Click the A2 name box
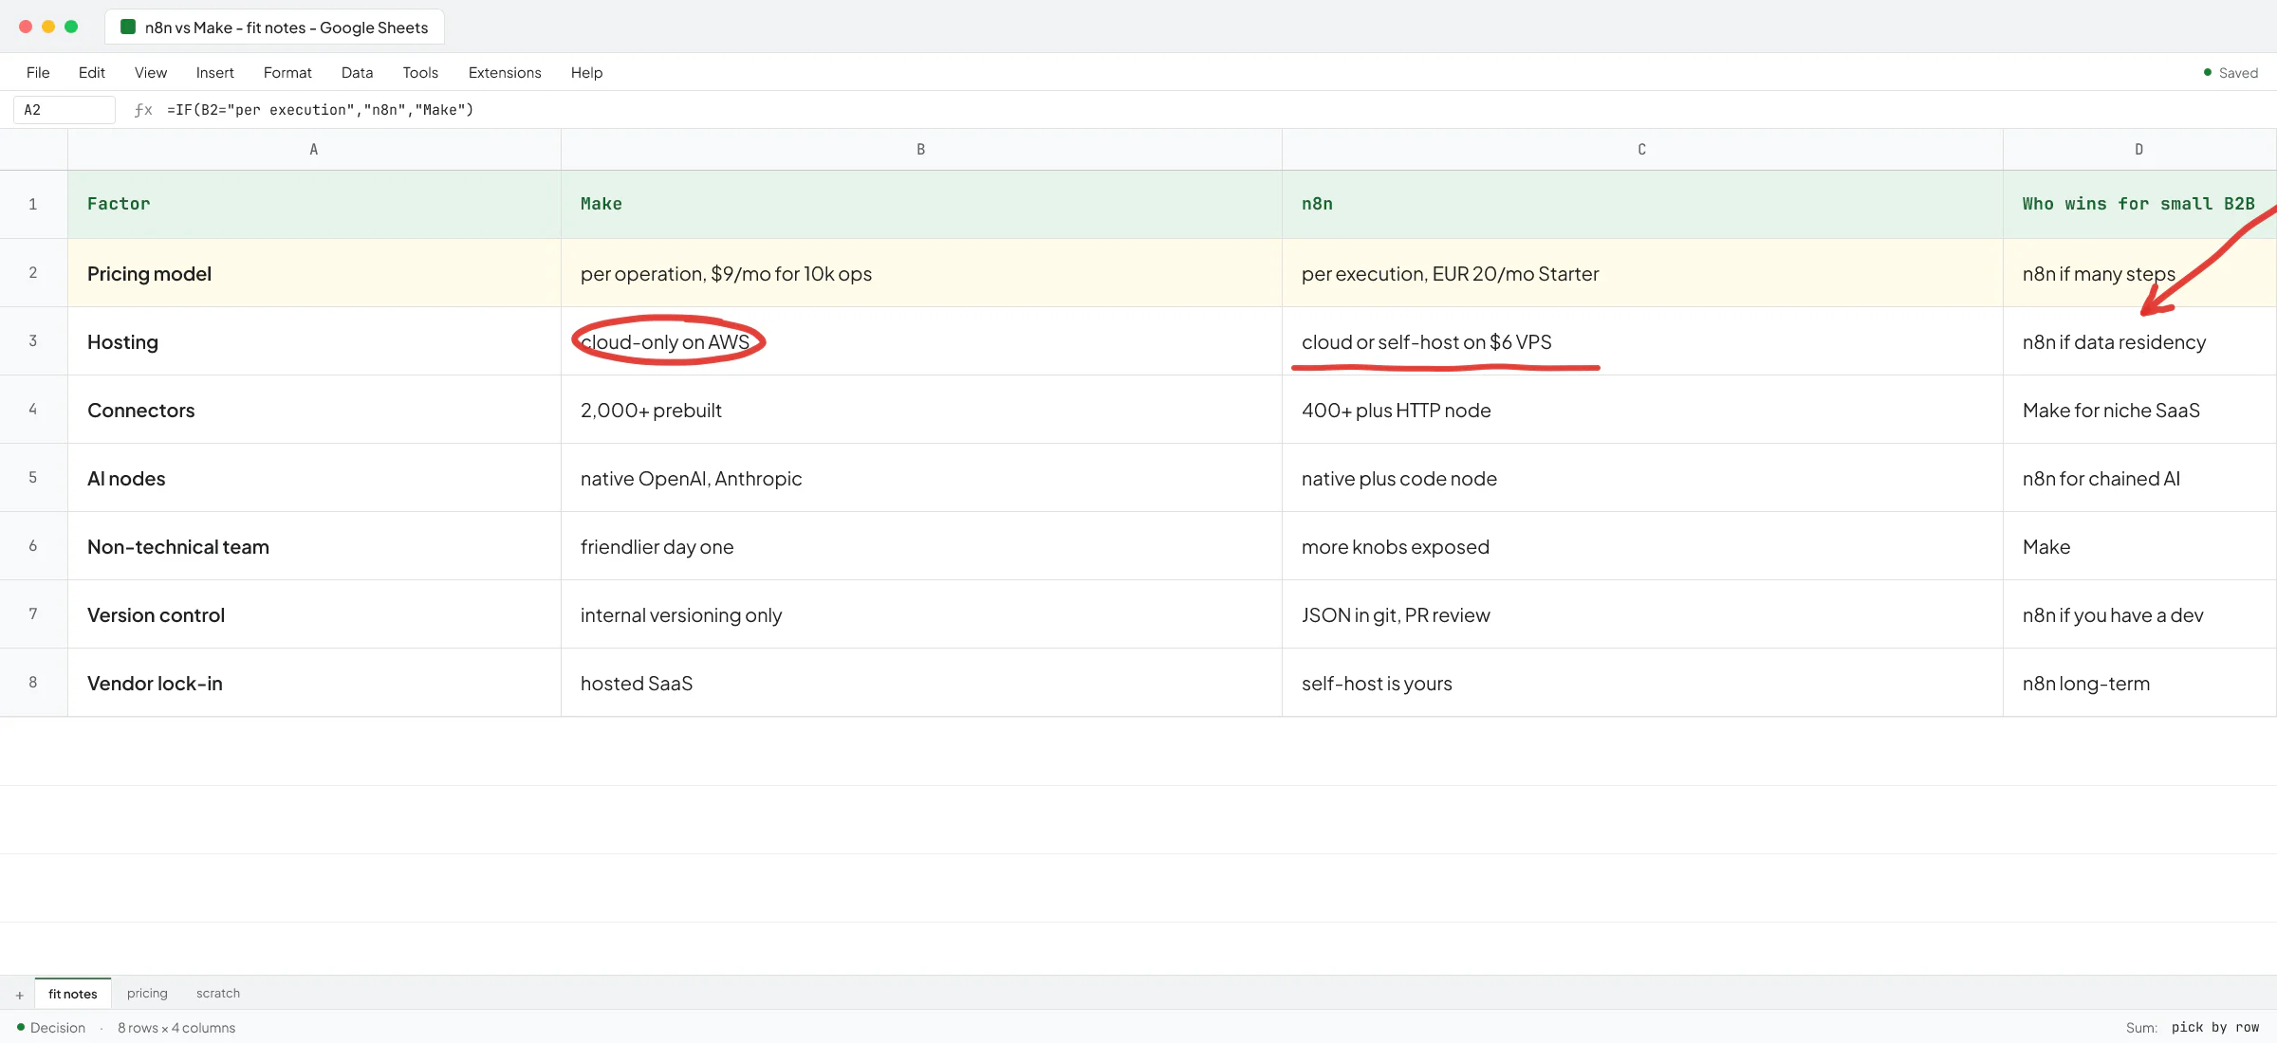 pos(65,110)
